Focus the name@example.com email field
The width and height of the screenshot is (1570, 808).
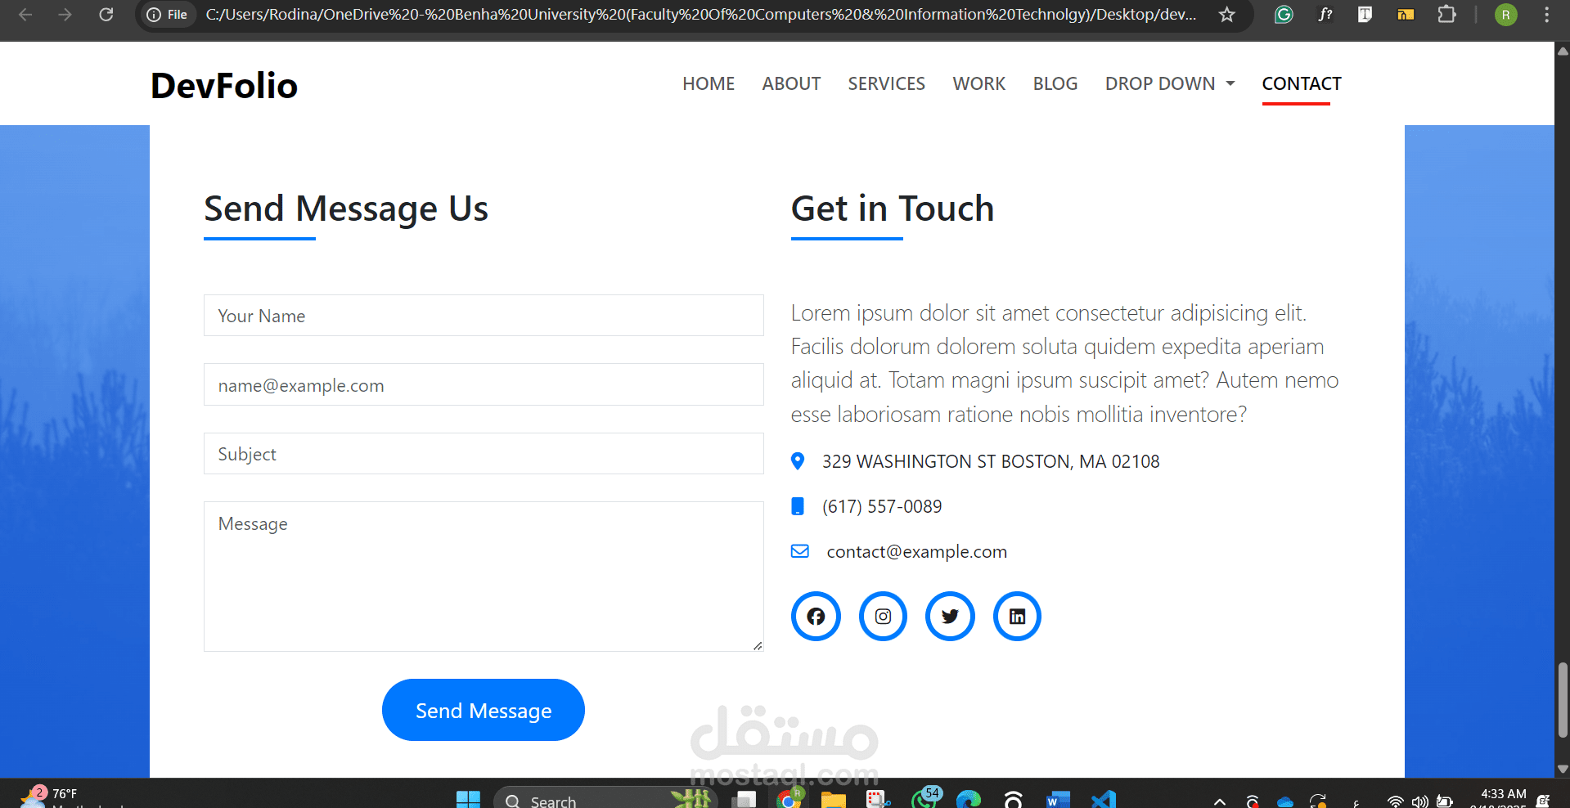[484, 384]
